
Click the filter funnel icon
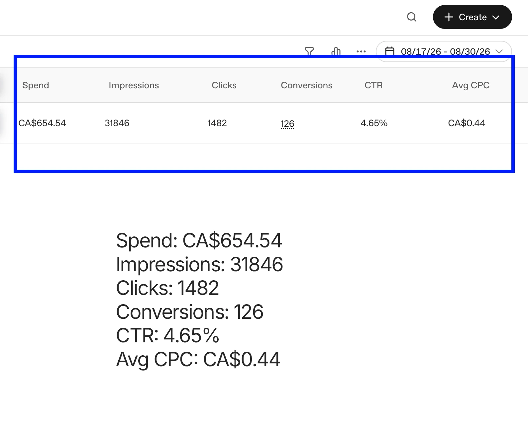pos(309,51)
